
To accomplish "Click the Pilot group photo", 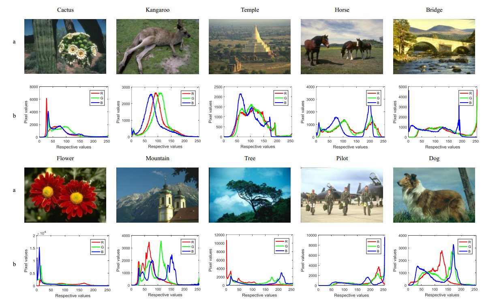I will 341,195.
